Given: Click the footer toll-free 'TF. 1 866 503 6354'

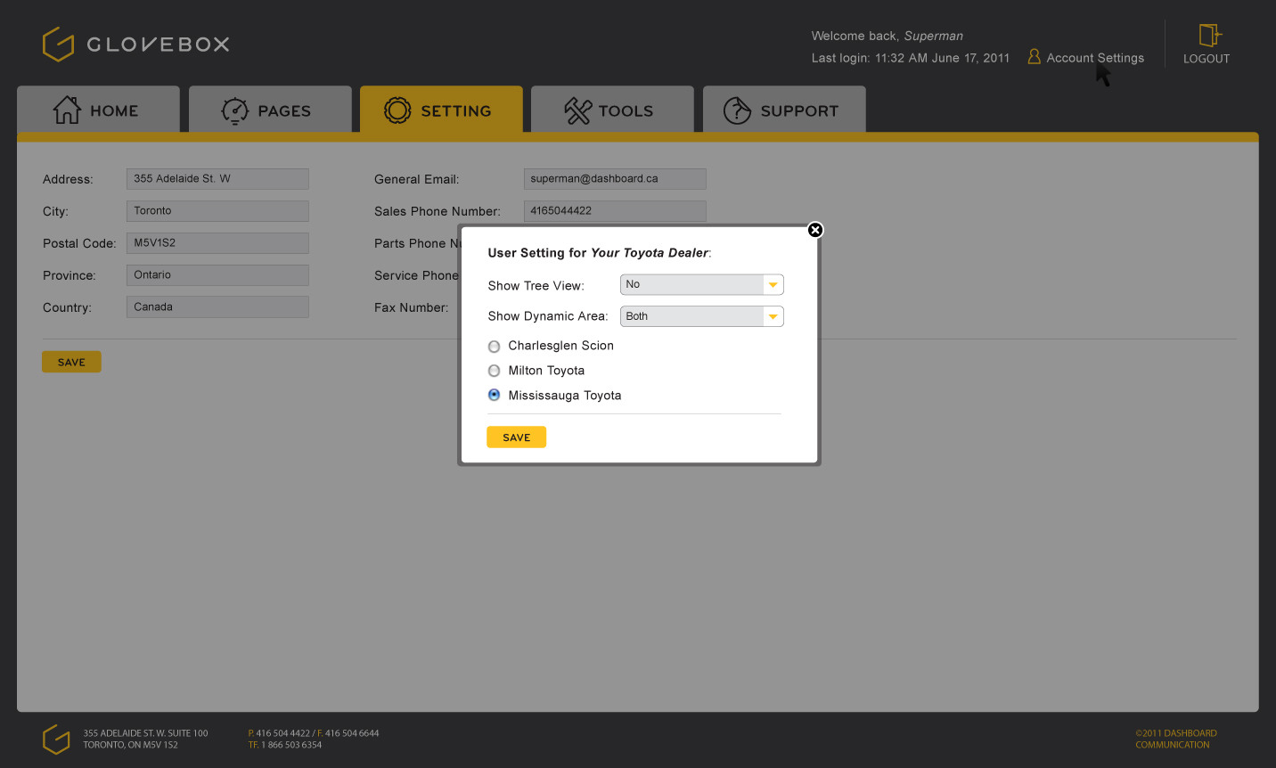Looking at the screenshot, I should tap(285, 745).
